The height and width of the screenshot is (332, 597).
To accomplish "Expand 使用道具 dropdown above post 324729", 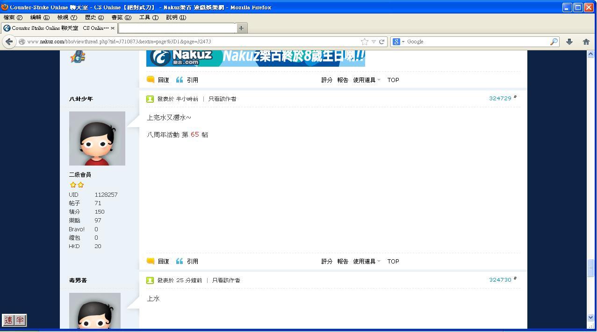I will point(367,80).
